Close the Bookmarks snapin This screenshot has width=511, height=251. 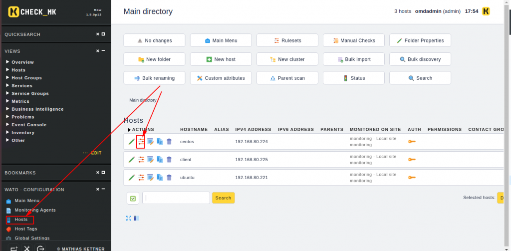tap(97, 173)
